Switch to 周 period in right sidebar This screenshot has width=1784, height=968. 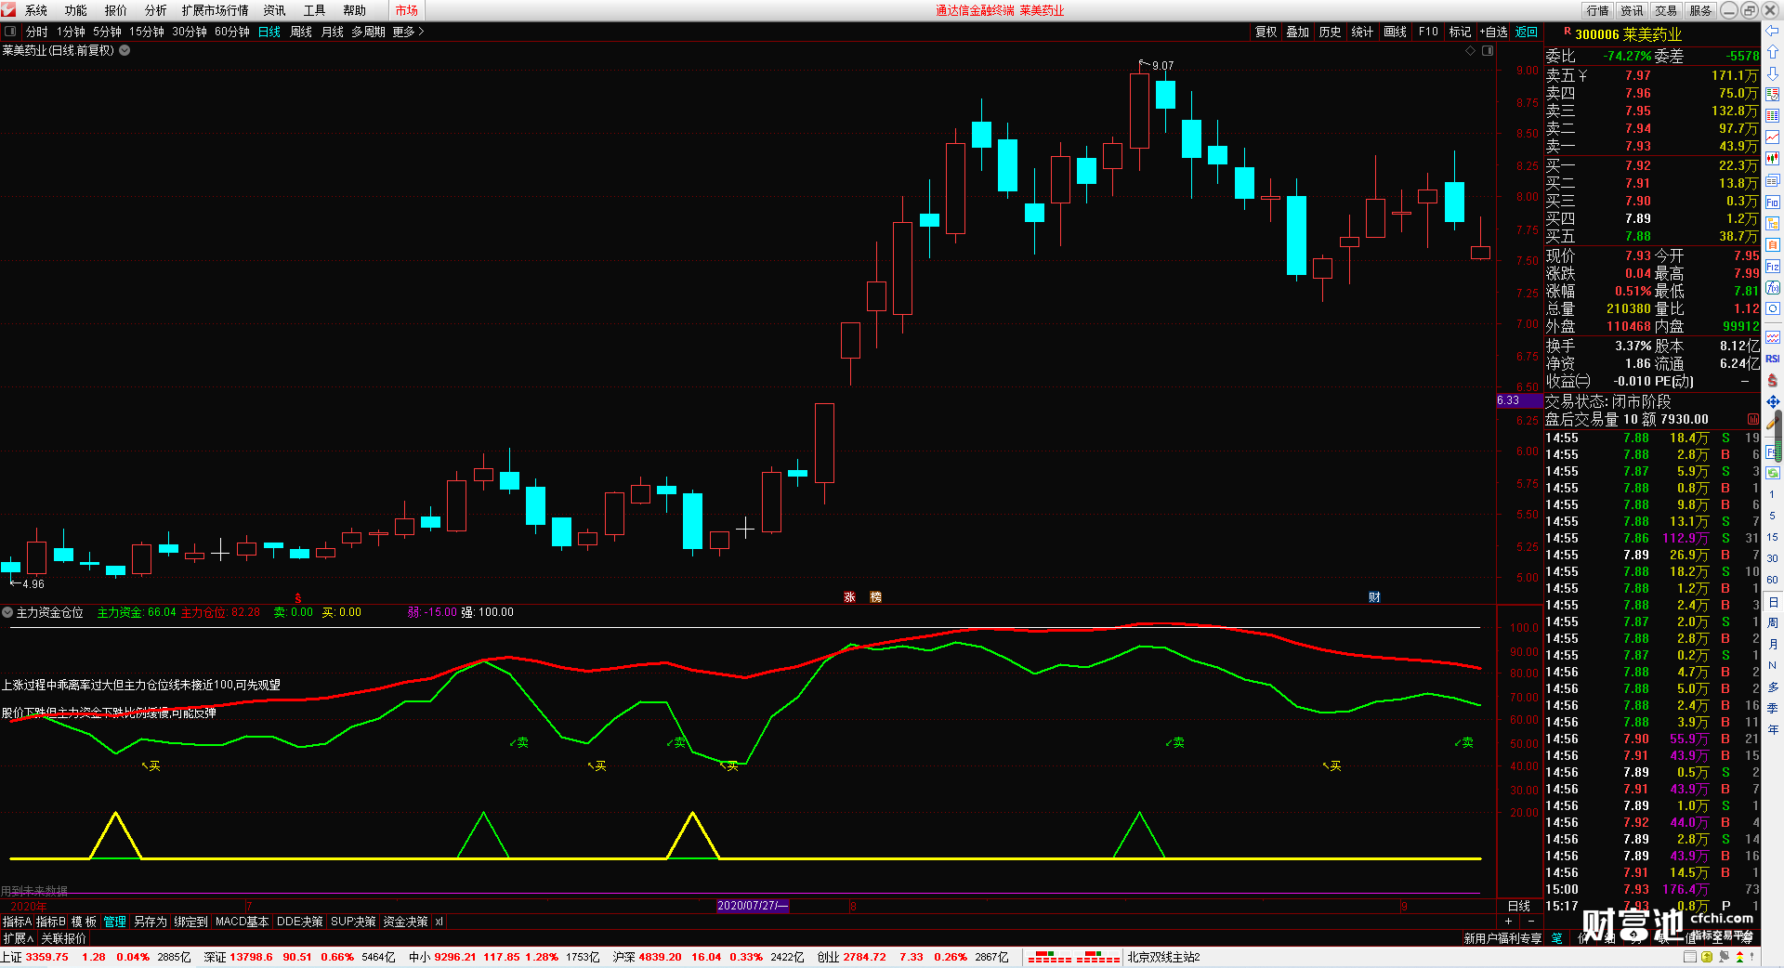pos(1773,623)
